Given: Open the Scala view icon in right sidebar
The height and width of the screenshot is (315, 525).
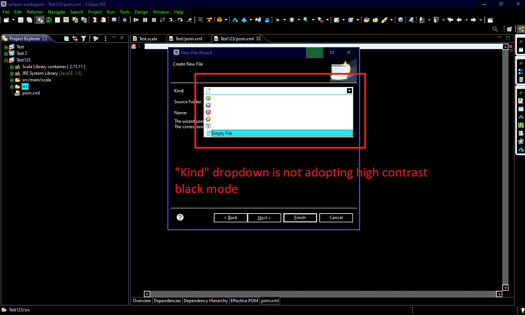Looking at the screenshot, I should (x=521, y=149).
